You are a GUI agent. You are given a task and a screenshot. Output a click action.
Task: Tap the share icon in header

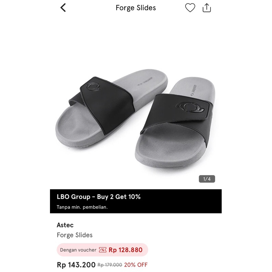[207, 8]
